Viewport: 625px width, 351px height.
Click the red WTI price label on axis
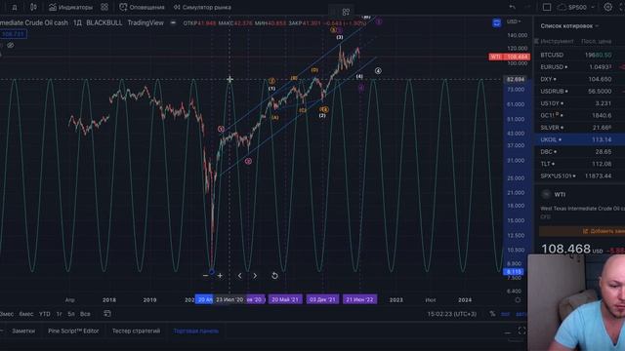pos(510,57)
